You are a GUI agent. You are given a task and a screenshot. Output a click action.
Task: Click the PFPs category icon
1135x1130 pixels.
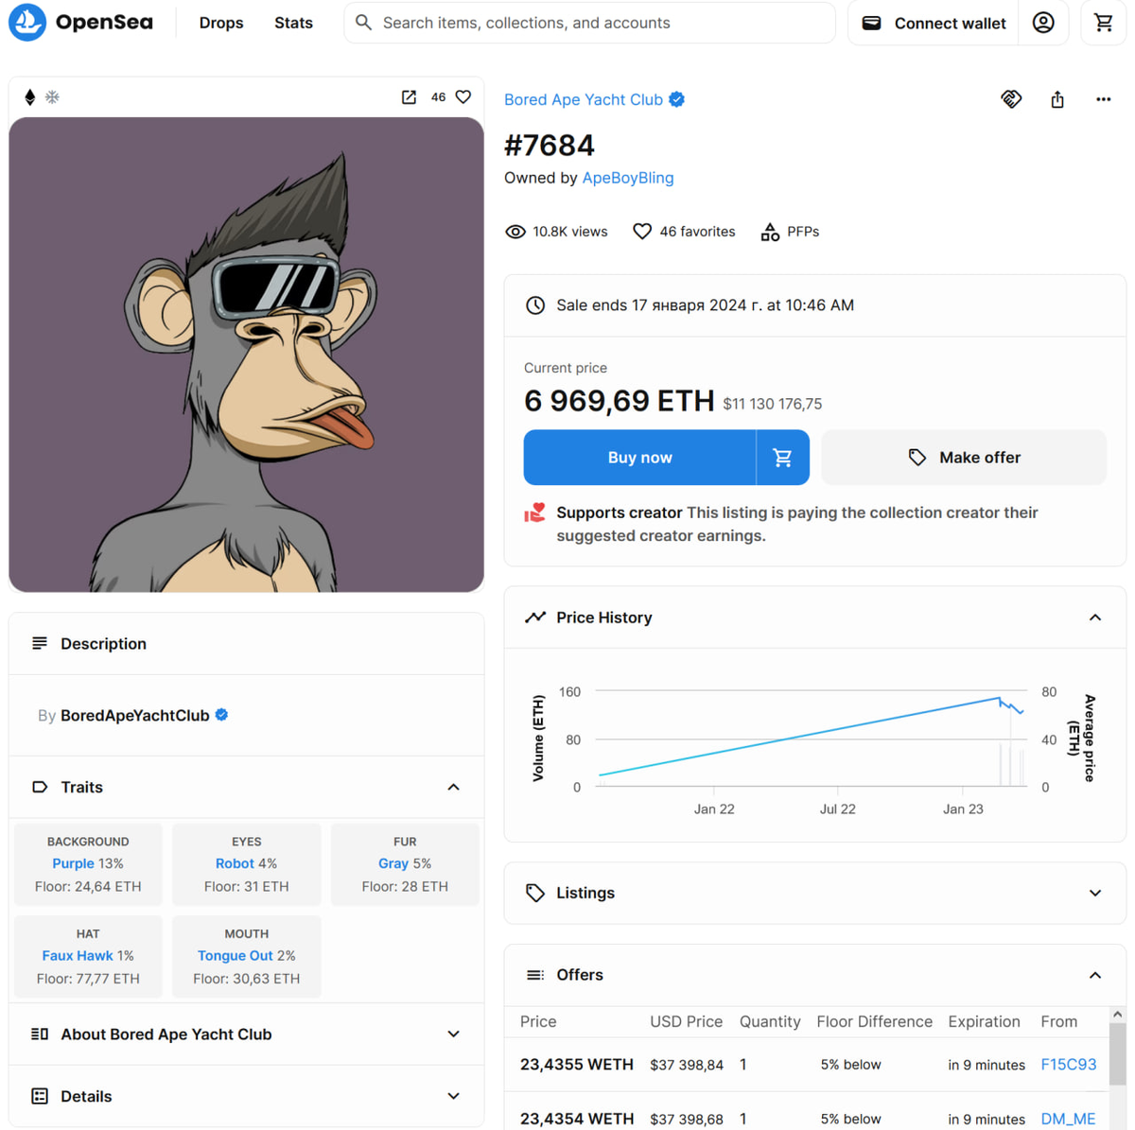[770, 232]
